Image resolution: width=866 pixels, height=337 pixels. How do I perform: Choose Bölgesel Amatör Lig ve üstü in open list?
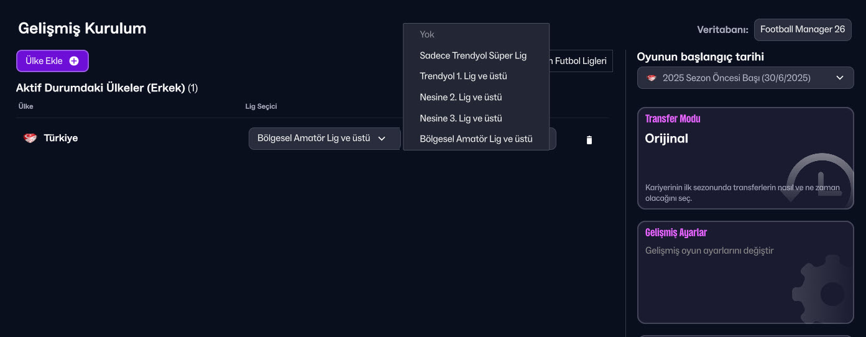pos(476,139)
